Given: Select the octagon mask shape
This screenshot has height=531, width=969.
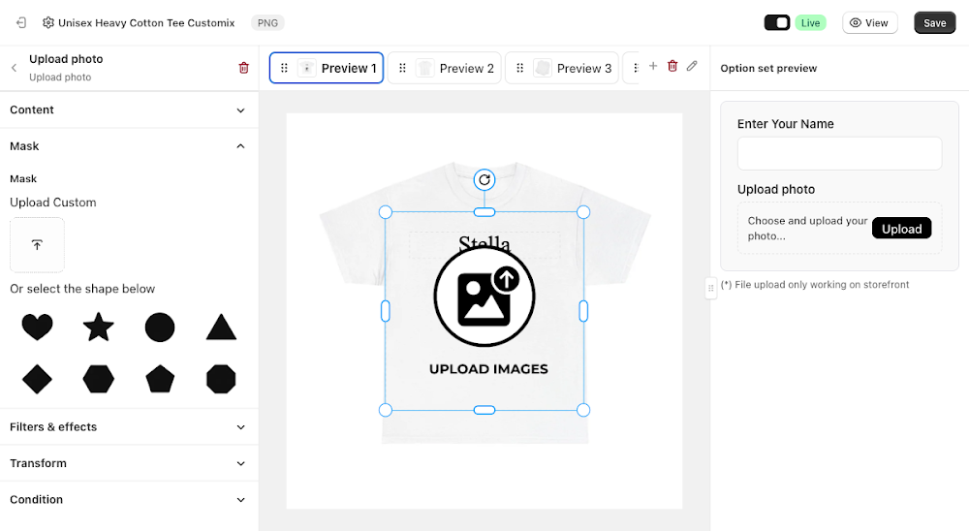Looking at the screenshot, I should [221, 379].
